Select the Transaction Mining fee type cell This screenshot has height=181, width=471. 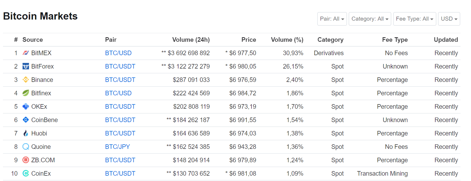coord(382,174)
